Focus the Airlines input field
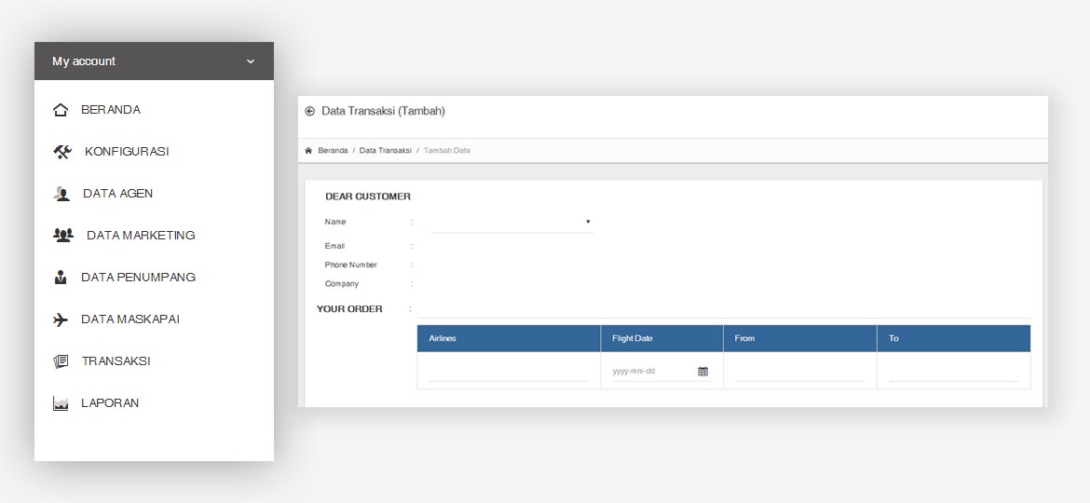The image size is (1090, 503). (x=509, y=372)
